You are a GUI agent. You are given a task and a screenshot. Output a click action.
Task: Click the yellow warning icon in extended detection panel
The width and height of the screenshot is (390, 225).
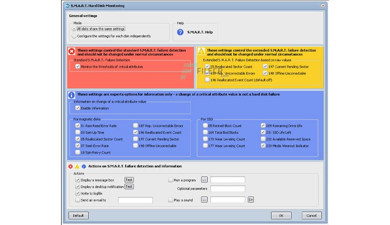(x=201, y=51)
